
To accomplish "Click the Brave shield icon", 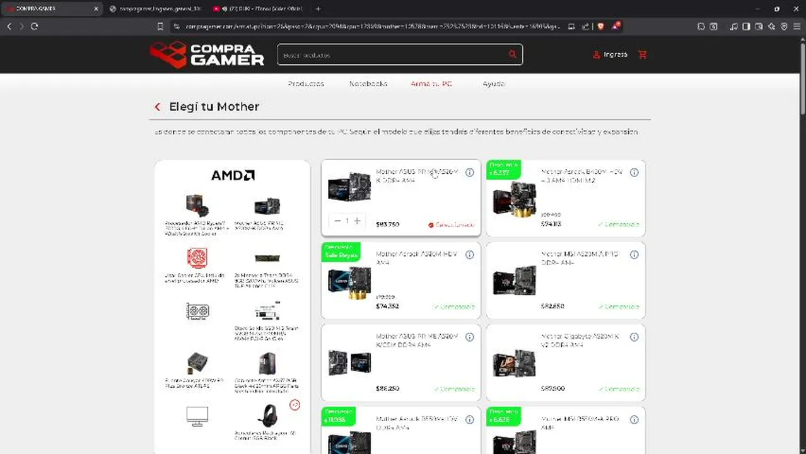I will pyautogui.click(x=600, y=26).
